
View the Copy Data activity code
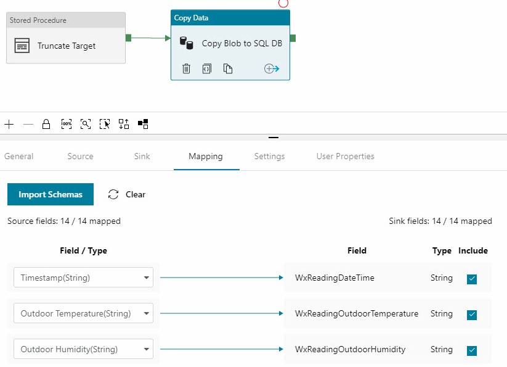tap(207, 68)
